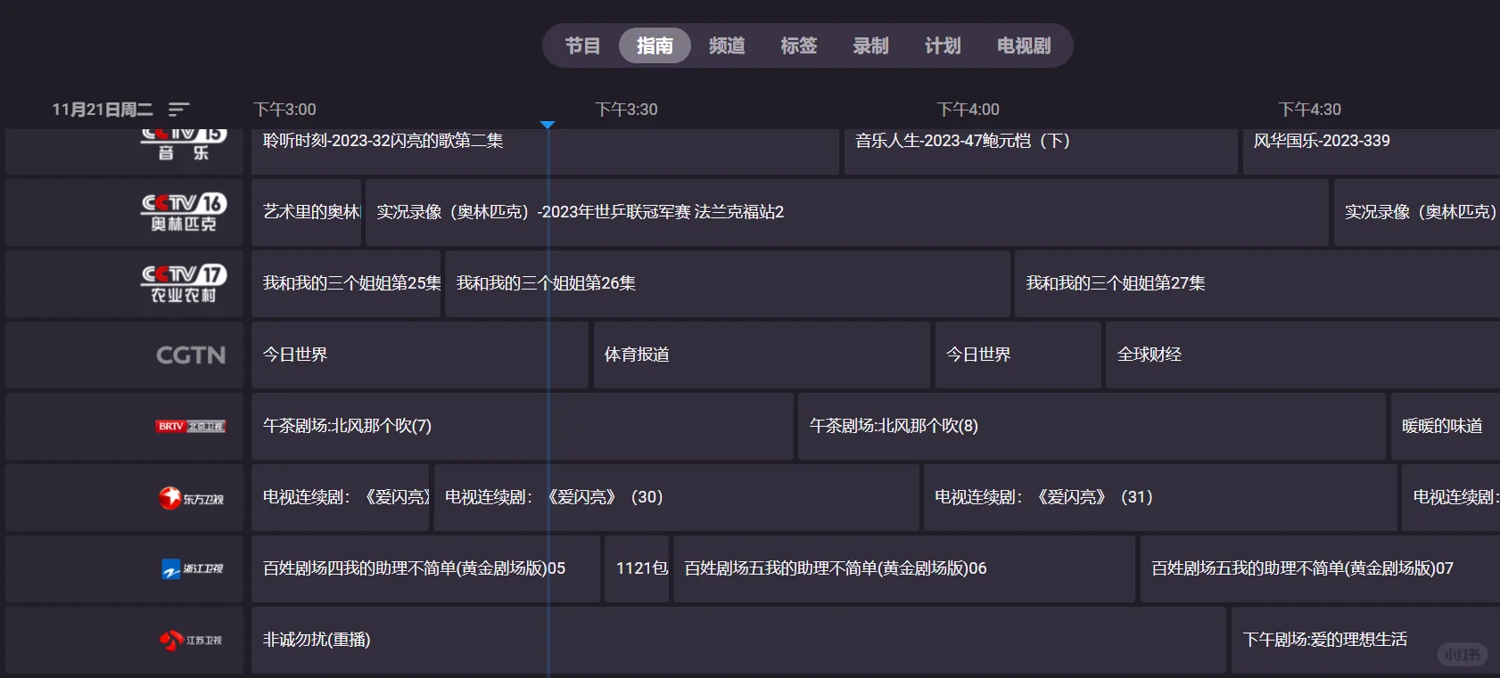Viewport: 1500px width, 678px height.
Task: Go to the 录制 tab
Action: tap(870, 45)
